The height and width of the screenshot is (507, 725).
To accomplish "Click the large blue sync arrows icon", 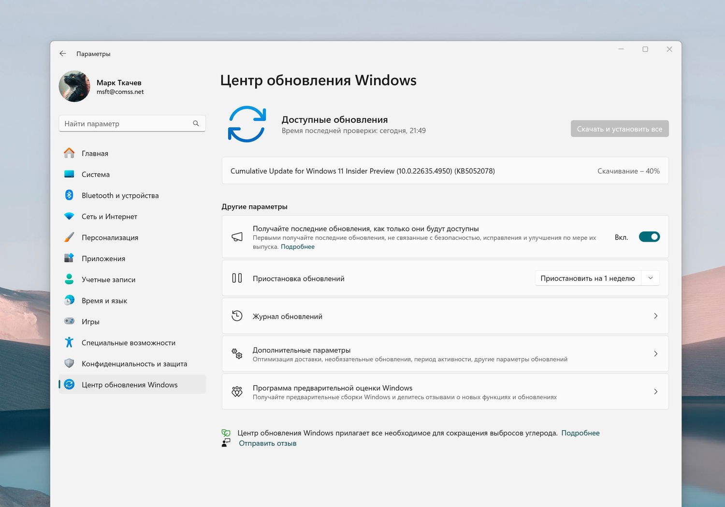I will (247, 124).
